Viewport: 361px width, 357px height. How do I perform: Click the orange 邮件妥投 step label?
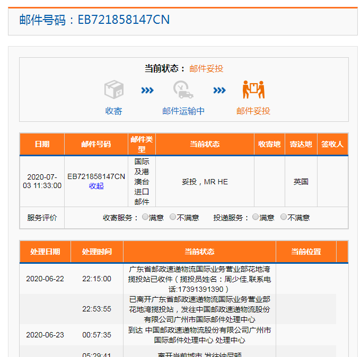[x=253, y=111]
